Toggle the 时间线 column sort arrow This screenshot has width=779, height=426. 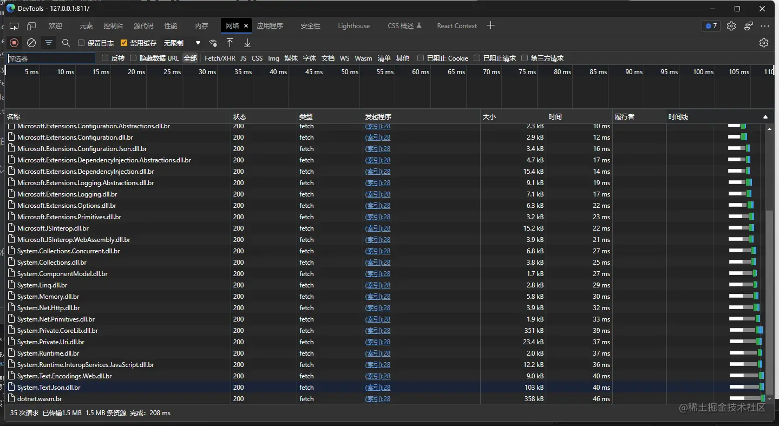765,117
